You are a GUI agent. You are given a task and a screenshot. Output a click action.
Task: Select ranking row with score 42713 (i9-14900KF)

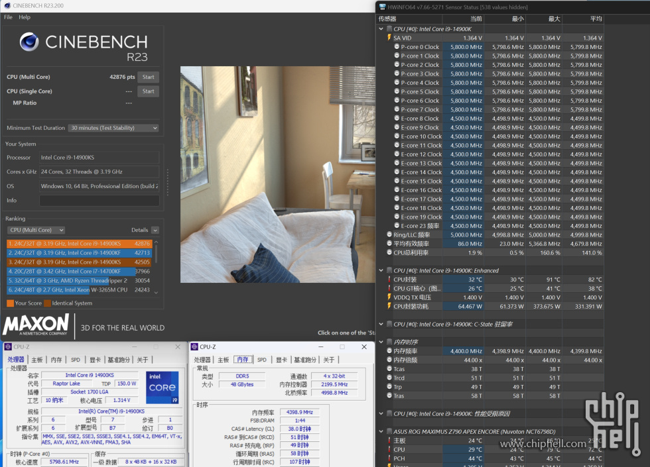[79, 253]
